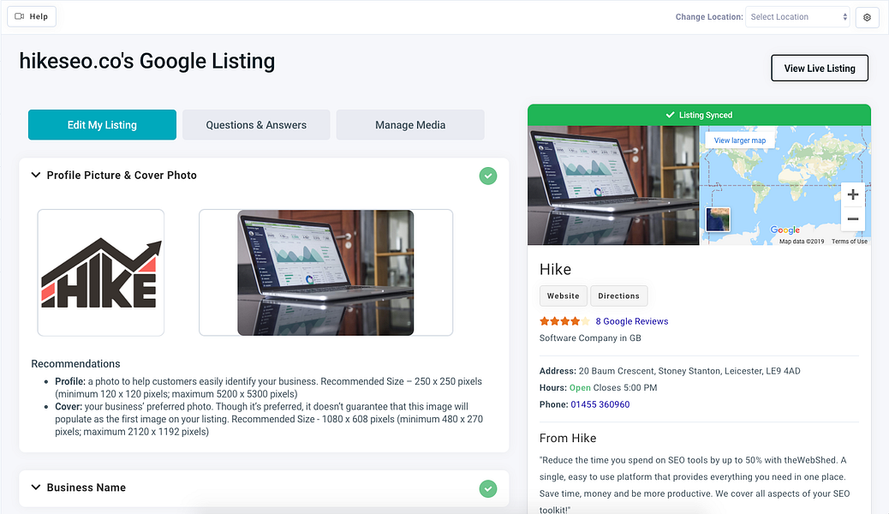889x514 pixels.
Task: Select the Edit My Listing tab
Action: pos(102,125)
